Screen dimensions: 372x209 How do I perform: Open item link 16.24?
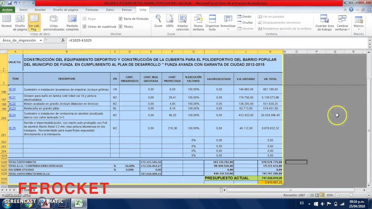click(x=12, y=115)
